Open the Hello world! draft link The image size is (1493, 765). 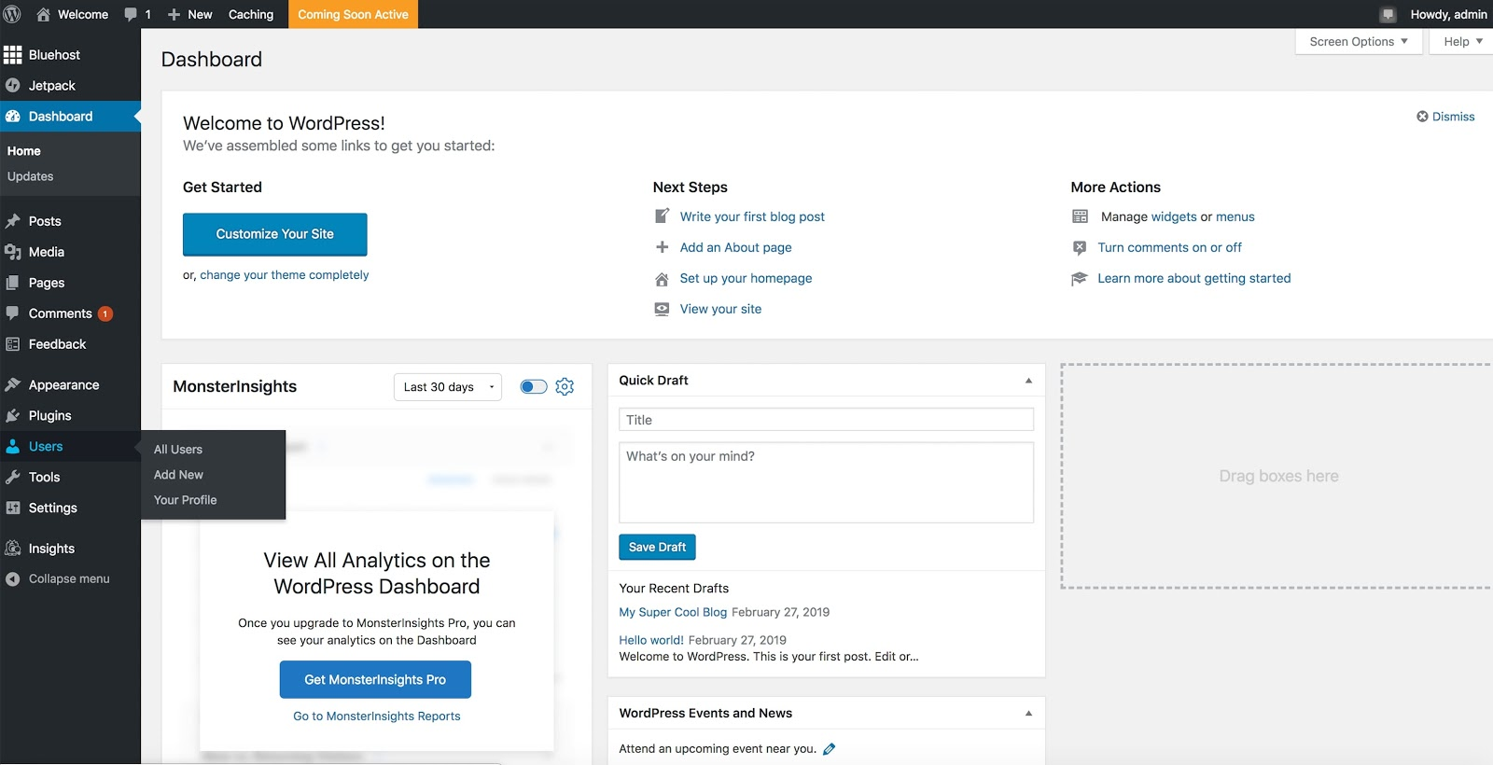tap(651, 640)
